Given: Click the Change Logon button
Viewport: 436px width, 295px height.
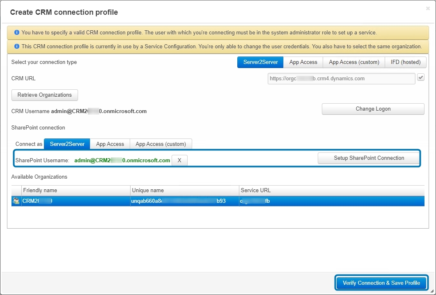Looking at the screenshot, I should tap(373, 109).
